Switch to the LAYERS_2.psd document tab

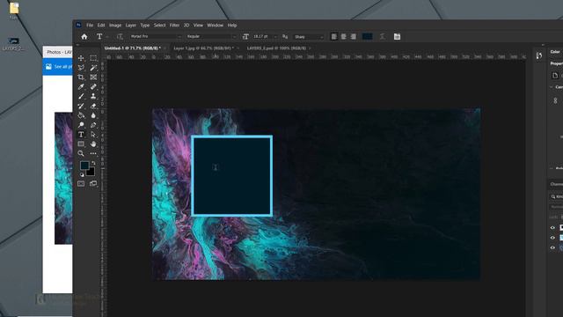pos(276,48)
